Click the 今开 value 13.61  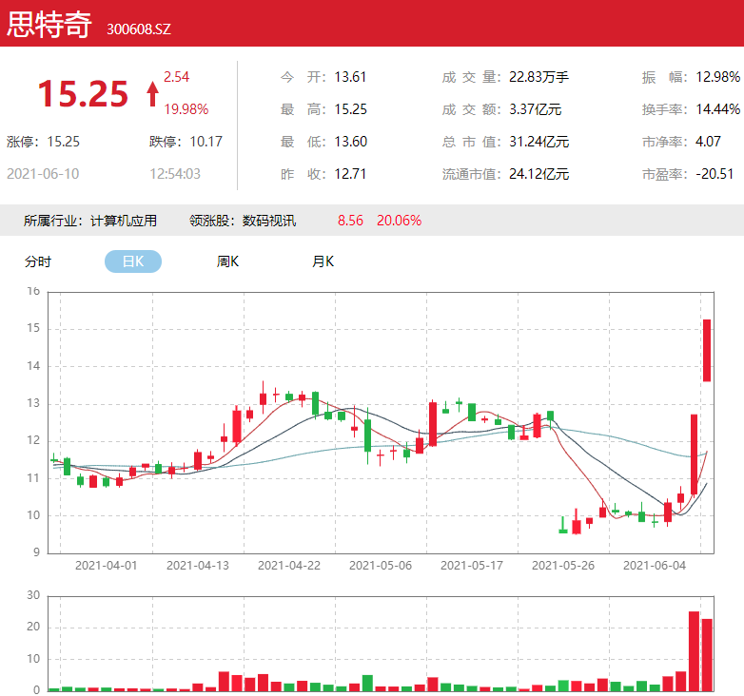click(350, 77)
